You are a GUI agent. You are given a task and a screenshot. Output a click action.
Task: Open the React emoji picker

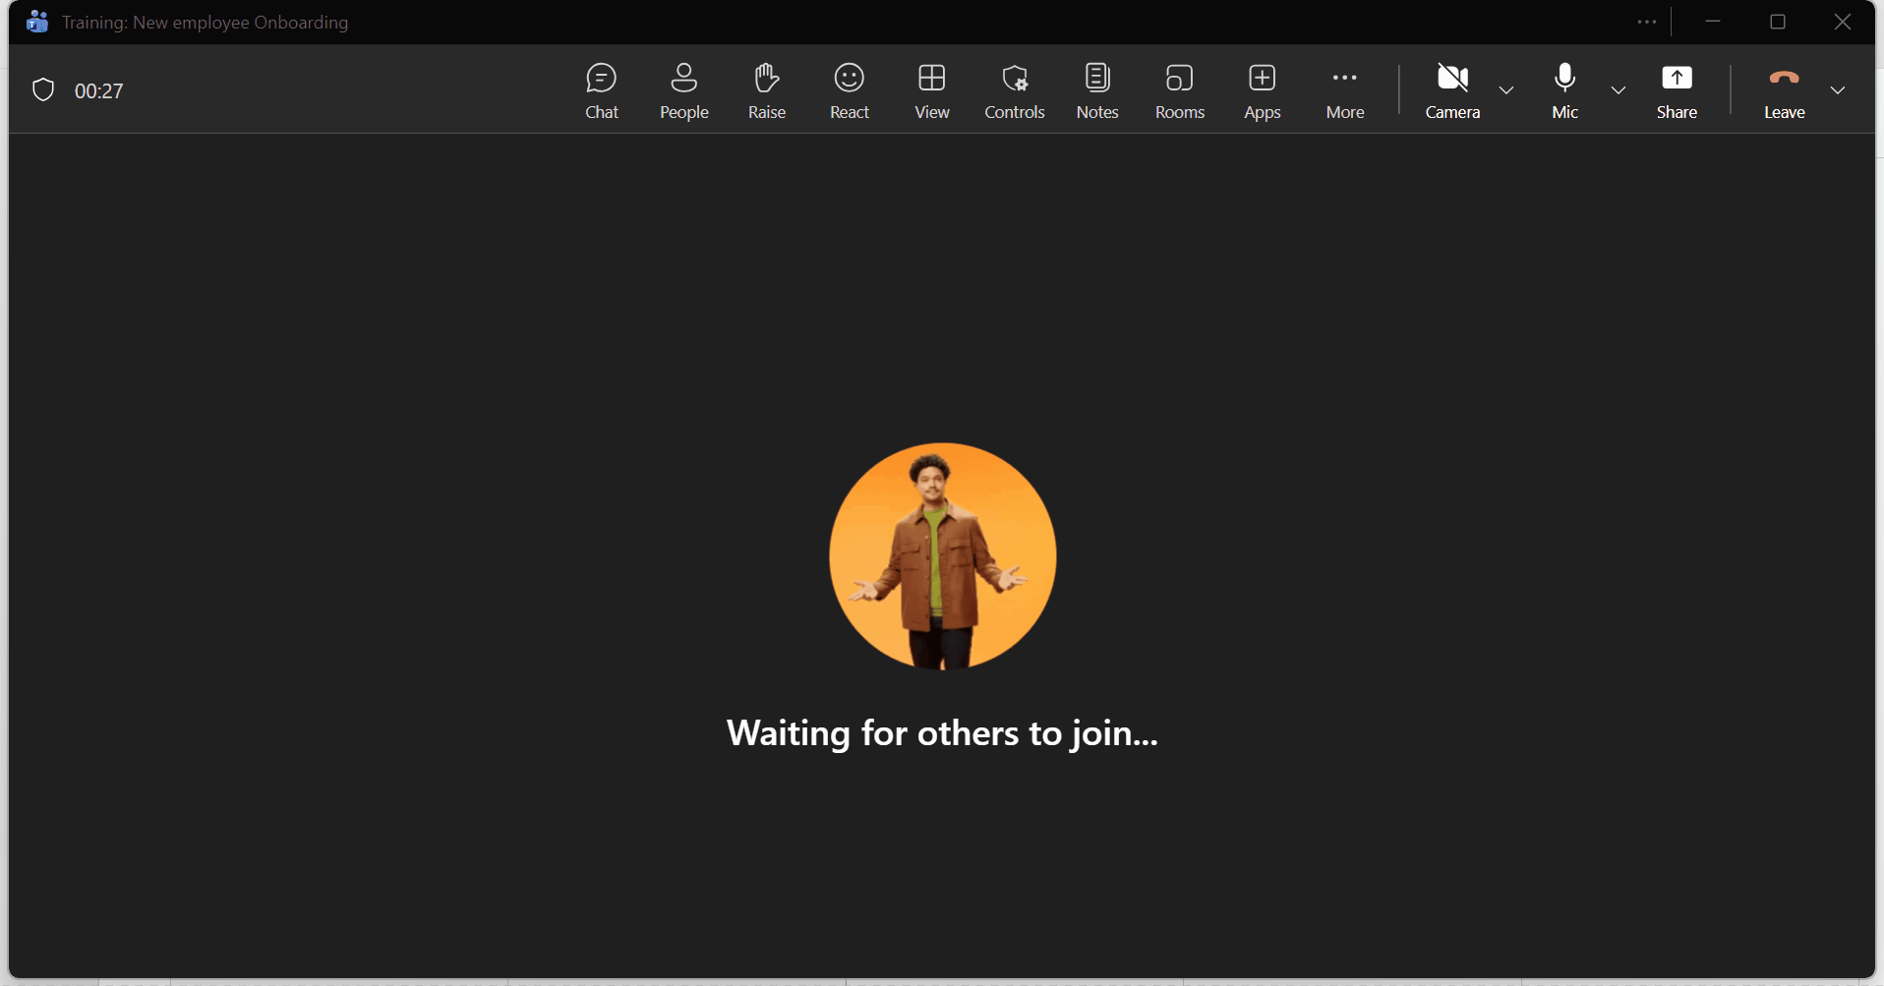click(849, 90)
